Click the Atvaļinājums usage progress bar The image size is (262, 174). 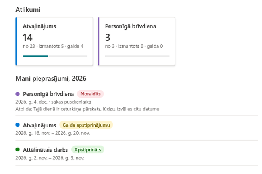[x=55, y=56]
